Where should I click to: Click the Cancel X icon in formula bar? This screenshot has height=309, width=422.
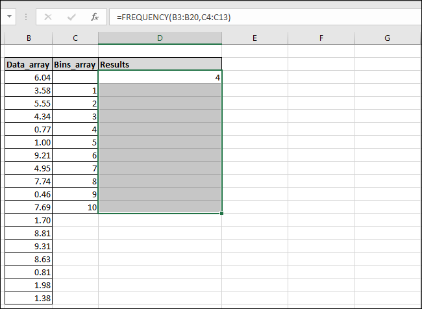(x=47, y=17)
